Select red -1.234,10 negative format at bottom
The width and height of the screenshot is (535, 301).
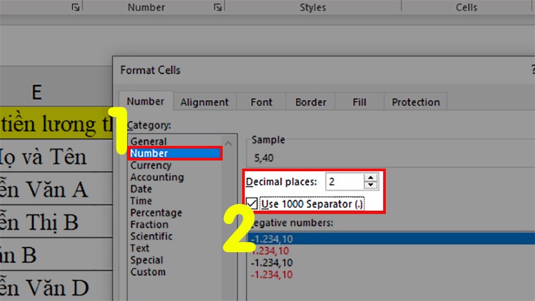pyautogui.click(x=272, y=274)
